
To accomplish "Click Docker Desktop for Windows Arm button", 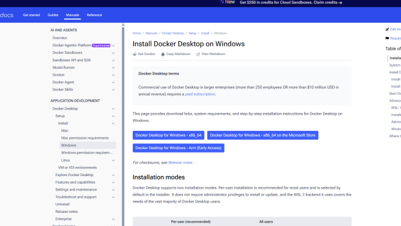I will tap(178, 148).
